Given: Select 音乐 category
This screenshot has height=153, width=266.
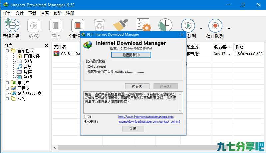Looking at the screenshot, I should tap(28, 67).
